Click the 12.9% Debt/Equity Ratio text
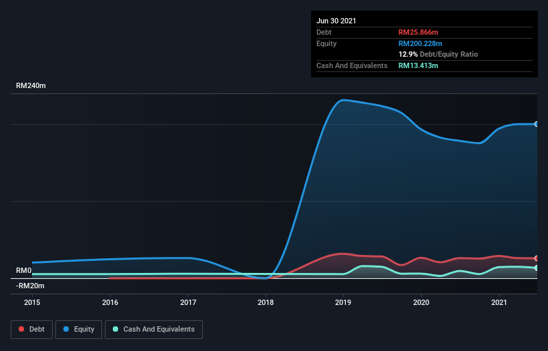Screen dimensions: 548x351 (x=439, y=54)
